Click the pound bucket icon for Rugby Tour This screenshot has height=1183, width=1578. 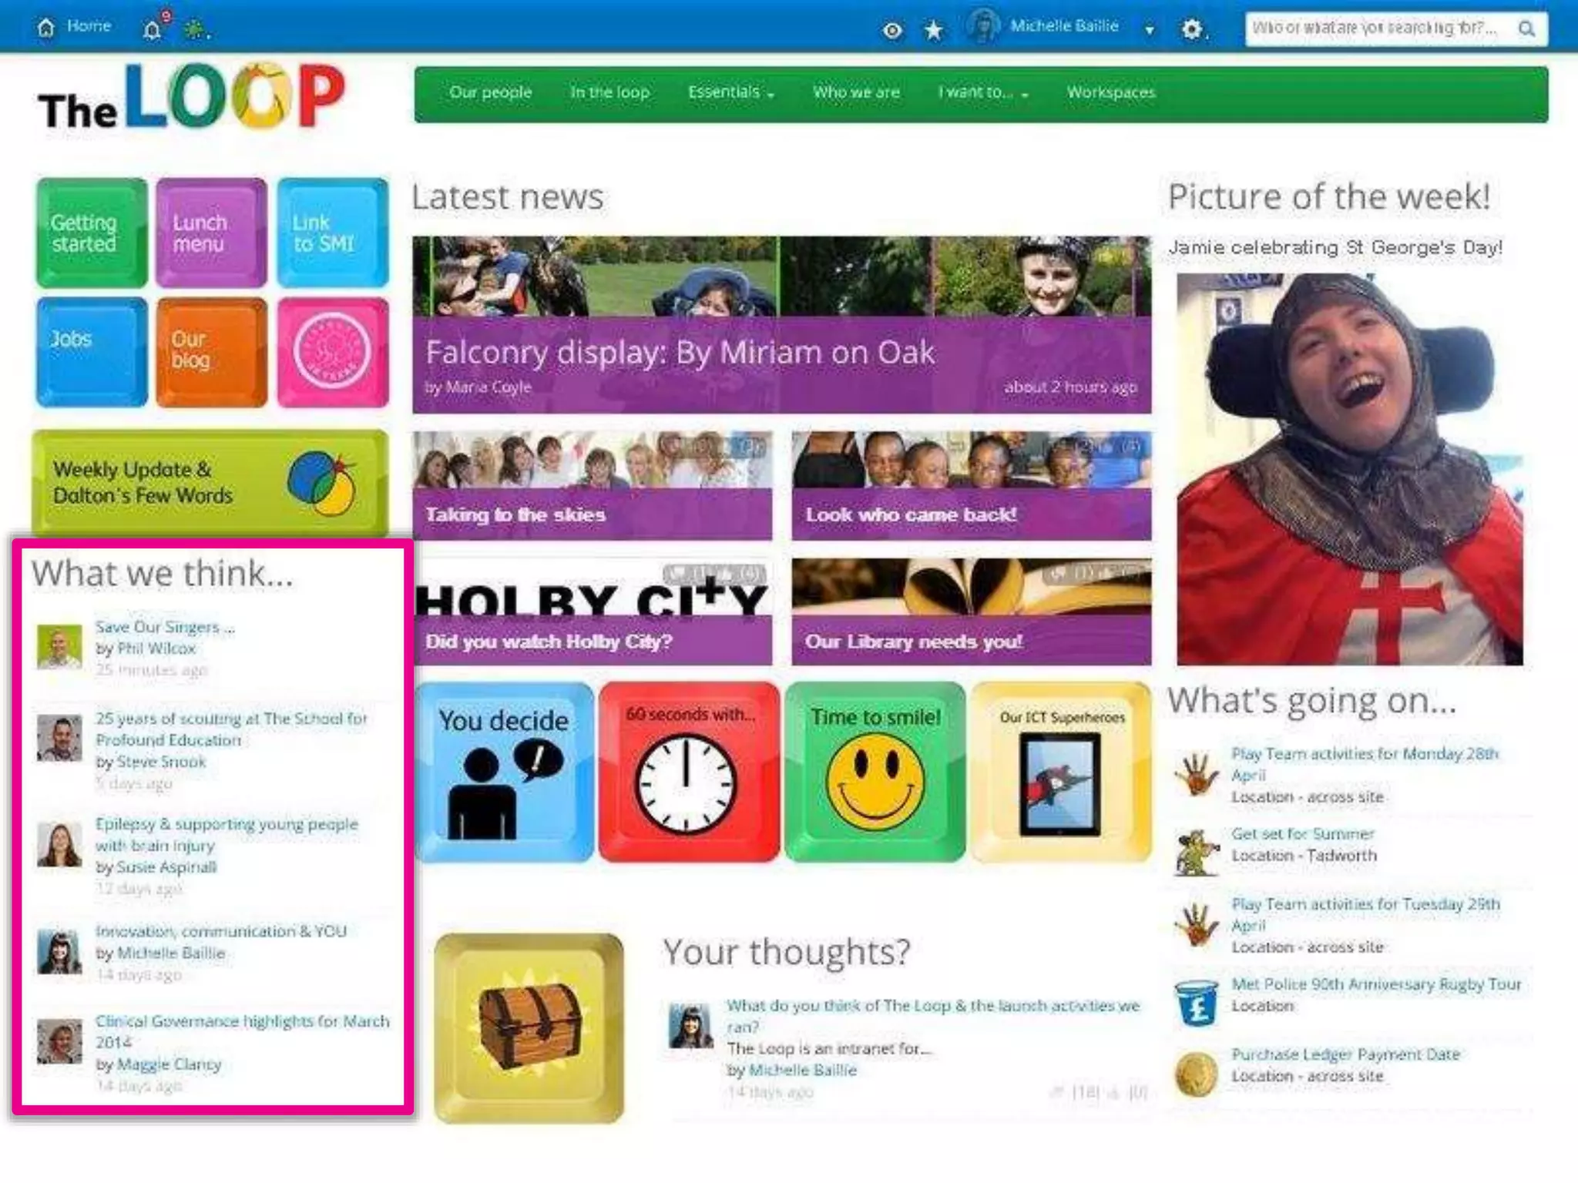(1196, 1002)
